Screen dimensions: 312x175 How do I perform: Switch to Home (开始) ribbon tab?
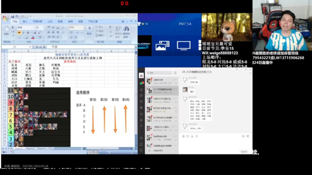[x=15, y=21]
